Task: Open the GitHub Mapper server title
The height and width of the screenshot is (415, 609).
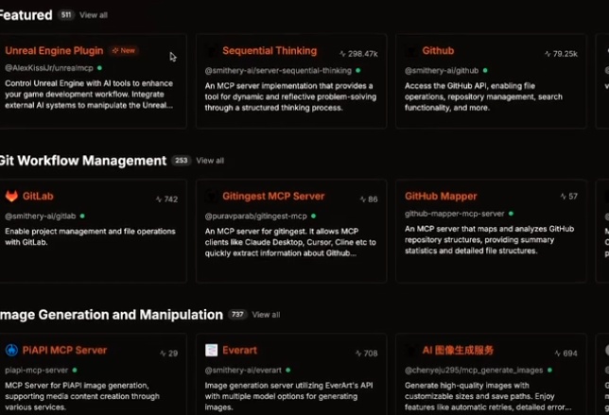Action: click(441, 196)
